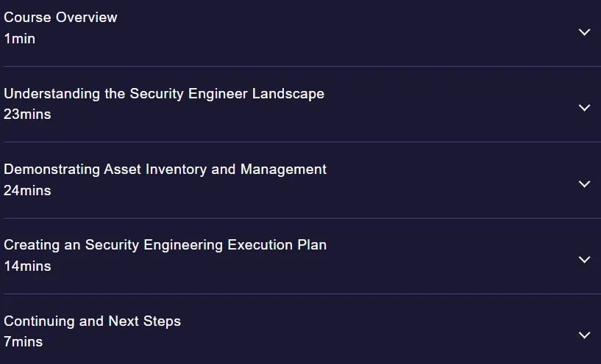Viewport: 601px width, 364px height.
Task: Click the 24mins duration label
Action: tap(27, 190)
